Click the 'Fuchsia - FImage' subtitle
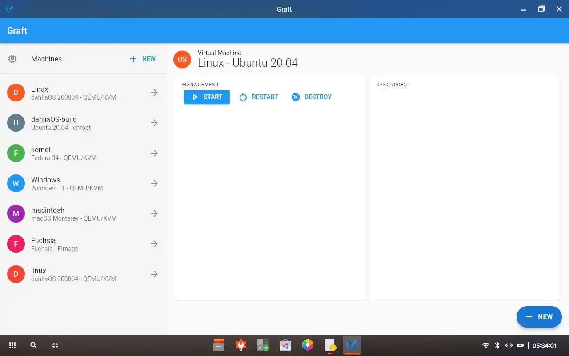The height and width of the screenshot is (356, 569). tap(55, 249)
